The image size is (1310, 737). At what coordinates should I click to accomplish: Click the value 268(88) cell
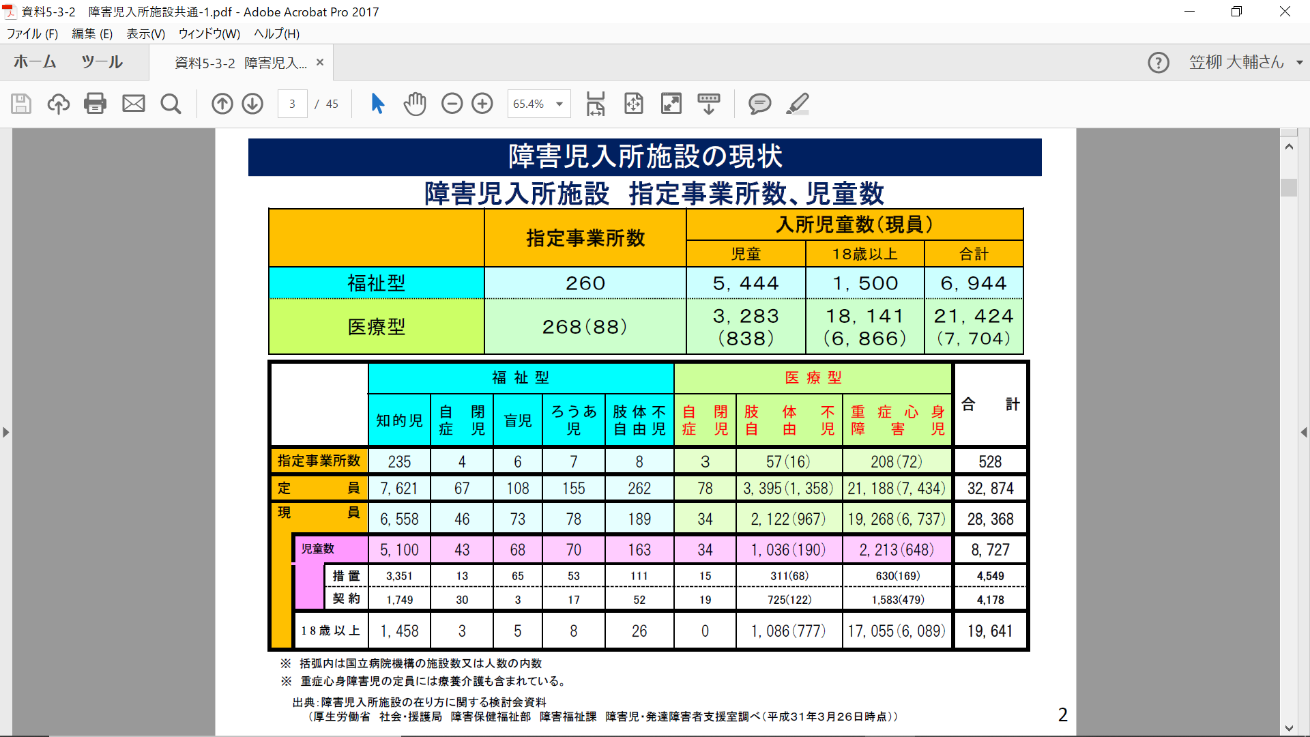[x=585, y=327]
